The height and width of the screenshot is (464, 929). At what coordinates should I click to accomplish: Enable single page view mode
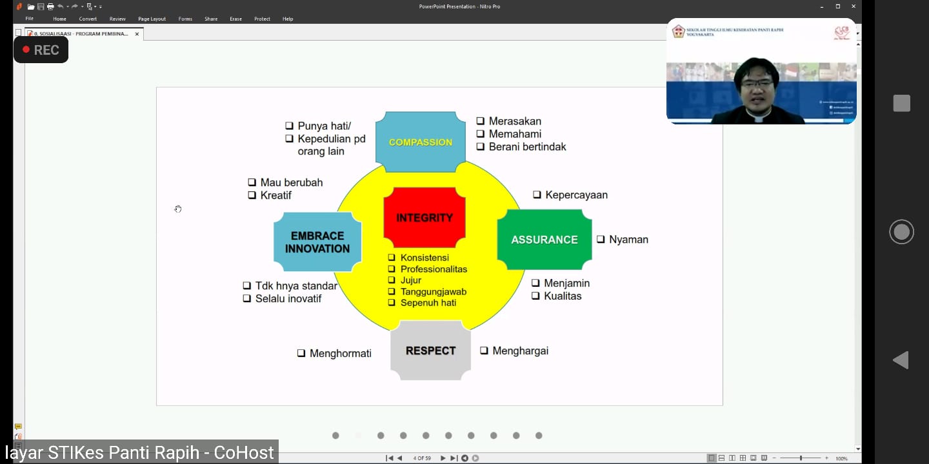pos(712,458)
